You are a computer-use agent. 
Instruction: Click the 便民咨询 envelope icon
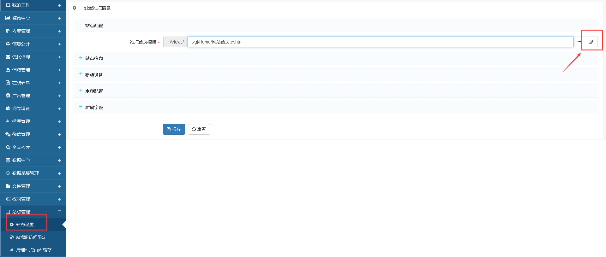tap(8, 57)
